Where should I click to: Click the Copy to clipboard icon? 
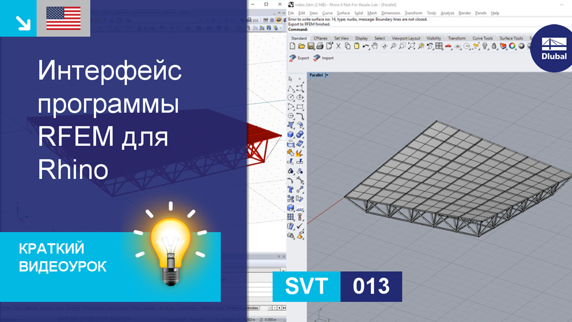point(347,46)
